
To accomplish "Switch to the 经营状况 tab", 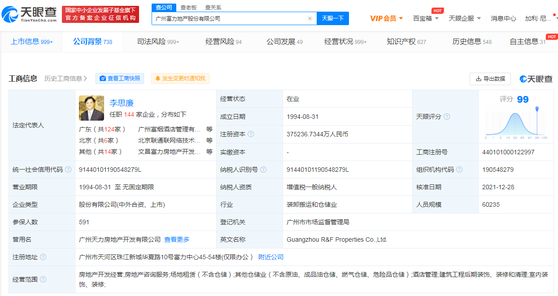I will (345, 42).
